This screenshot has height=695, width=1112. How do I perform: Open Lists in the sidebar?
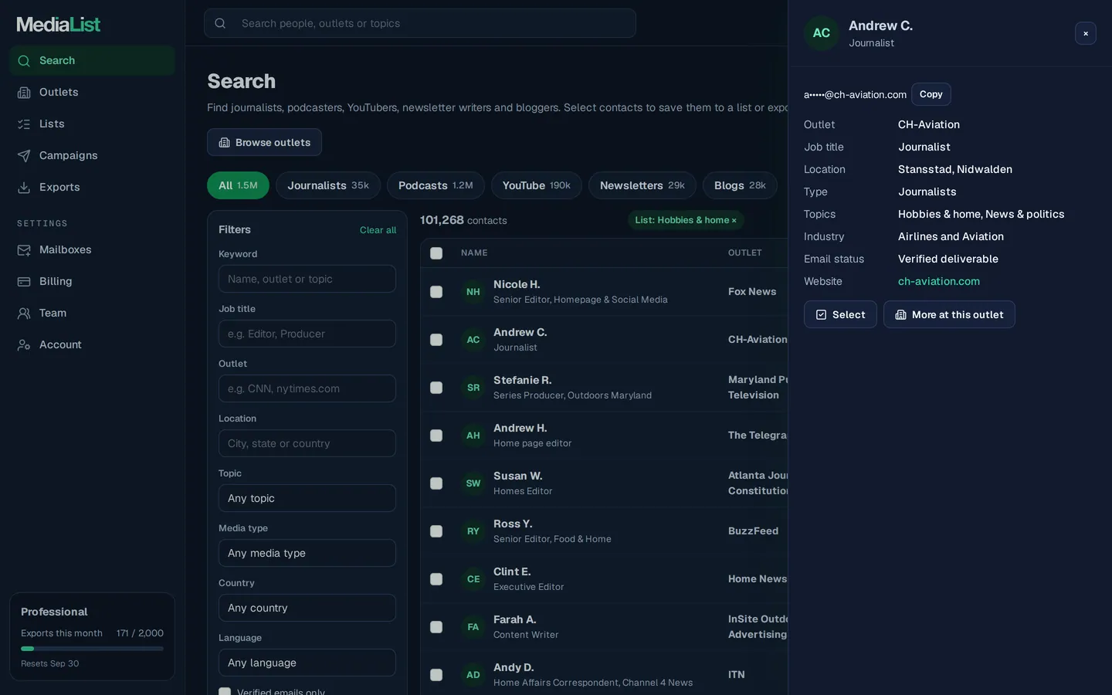click(x=92, y=124)
